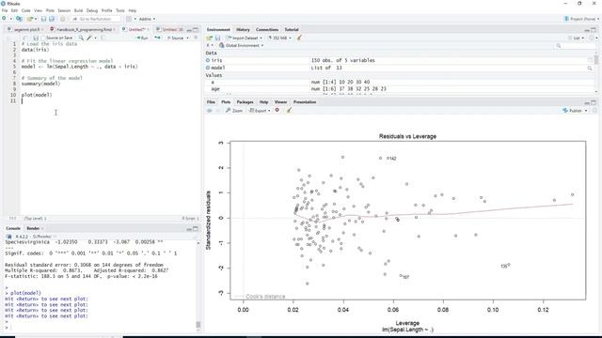
Task: Maximize the Plots pane
Action: pyautogui.click(x=594, y=102)
